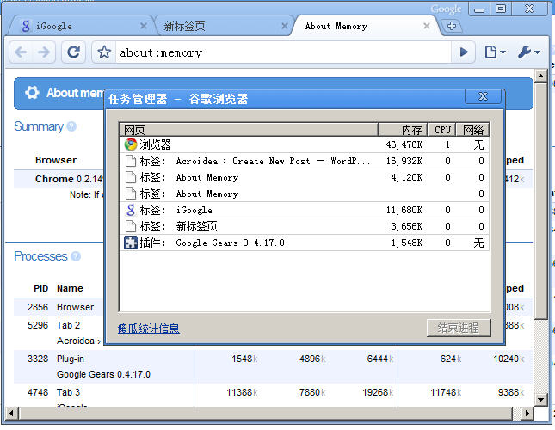The image size is (555, 430).
Task: Click the 结束进程 button
Action: point(458,328)
